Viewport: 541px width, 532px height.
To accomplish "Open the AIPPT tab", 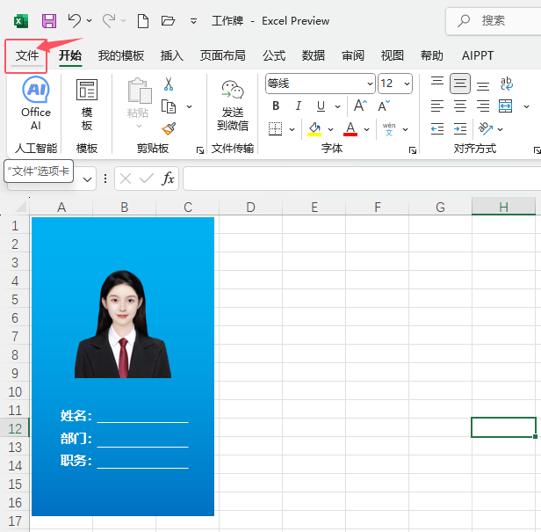I will 478,55.
